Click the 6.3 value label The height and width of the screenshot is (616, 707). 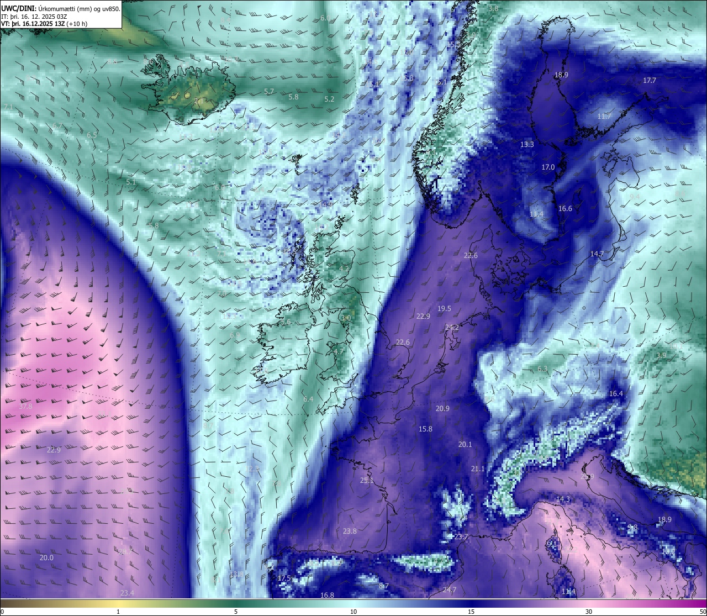pos(542,368)
